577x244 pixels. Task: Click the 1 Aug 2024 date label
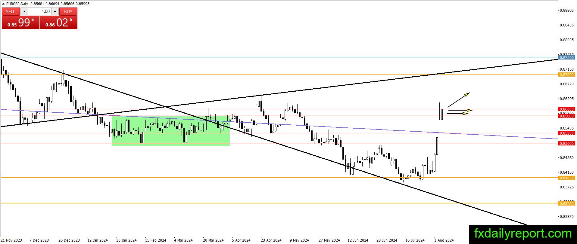pos(444,240)
